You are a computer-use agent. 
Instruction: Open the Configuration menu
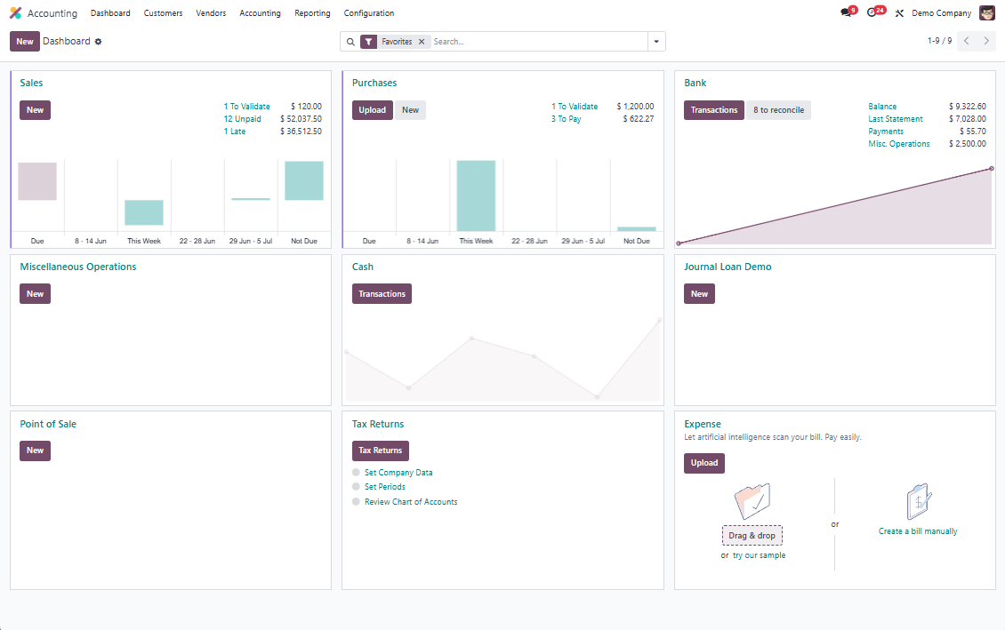[x=369, y=13]
